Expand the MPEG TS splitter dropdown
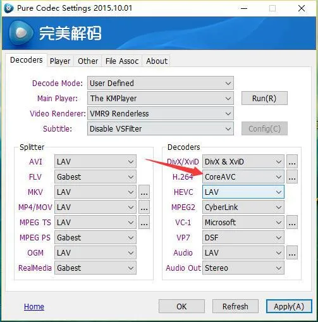The height and width of the screenshot is (322, 318). tap(95, 222)
